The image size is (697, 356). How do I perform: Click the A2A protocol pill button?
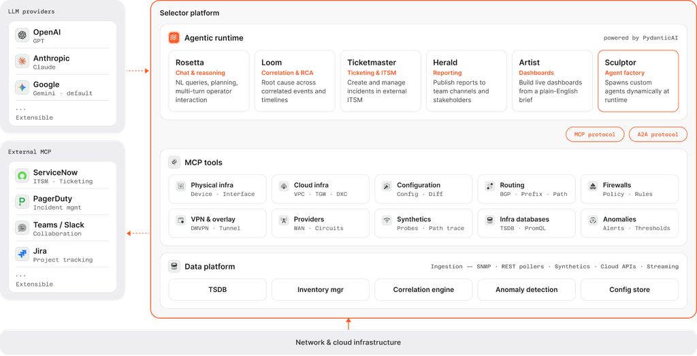(658, 134)
